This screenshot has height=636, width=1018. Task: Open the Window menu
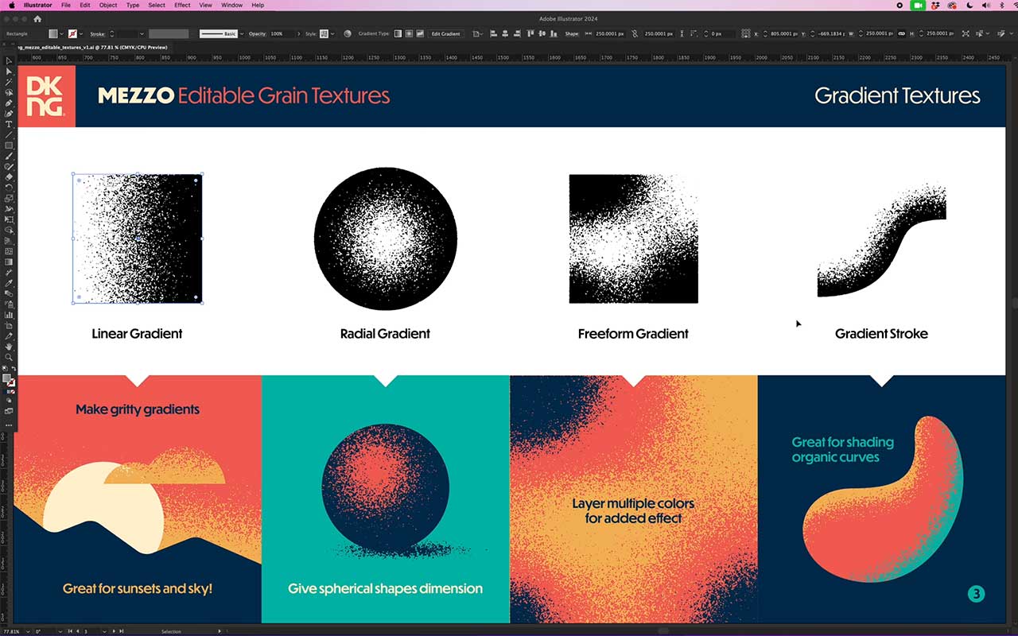(232, 5)
